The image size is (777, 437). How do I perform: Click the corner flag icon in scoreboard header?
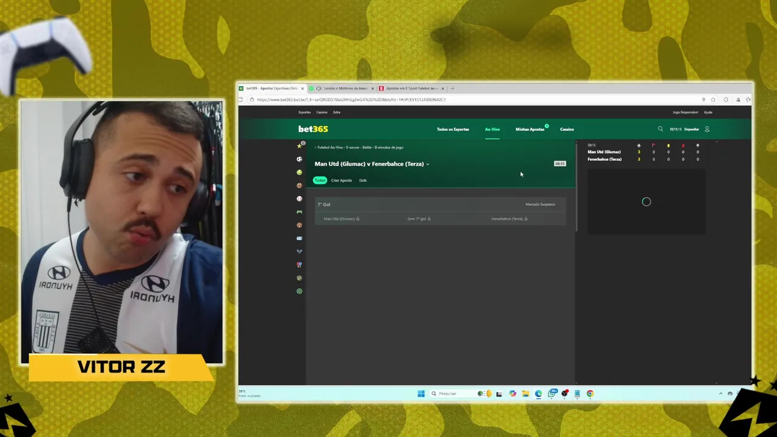pos(653,146)
